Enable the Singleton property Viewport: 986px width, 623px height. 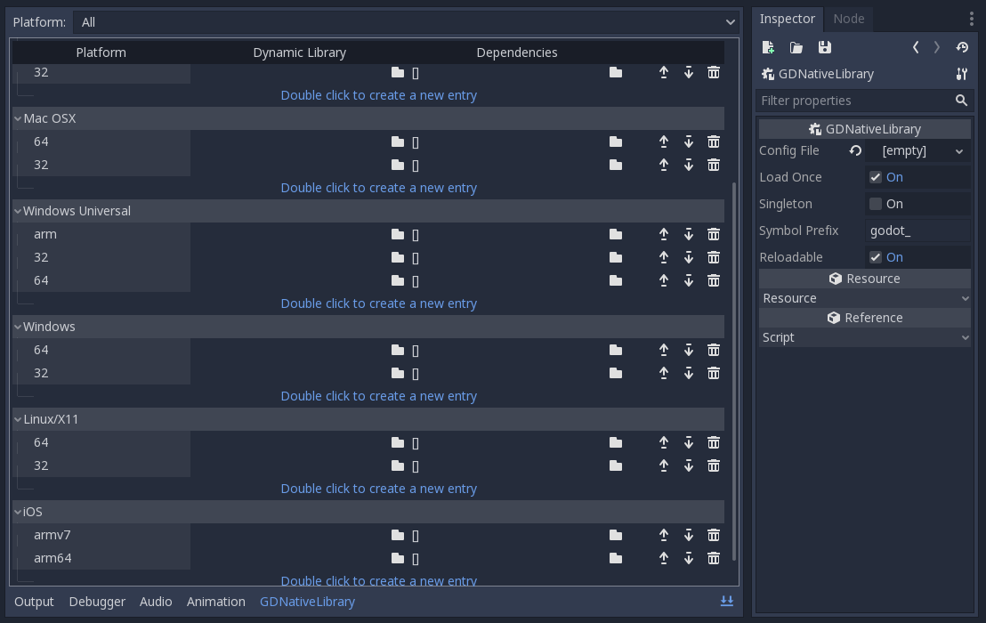(x=875, y=203)
